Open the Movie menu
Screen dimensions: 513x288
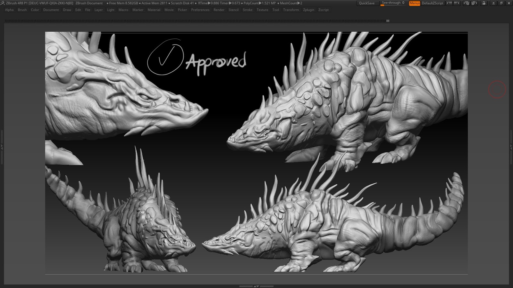(x=169, y=10)
